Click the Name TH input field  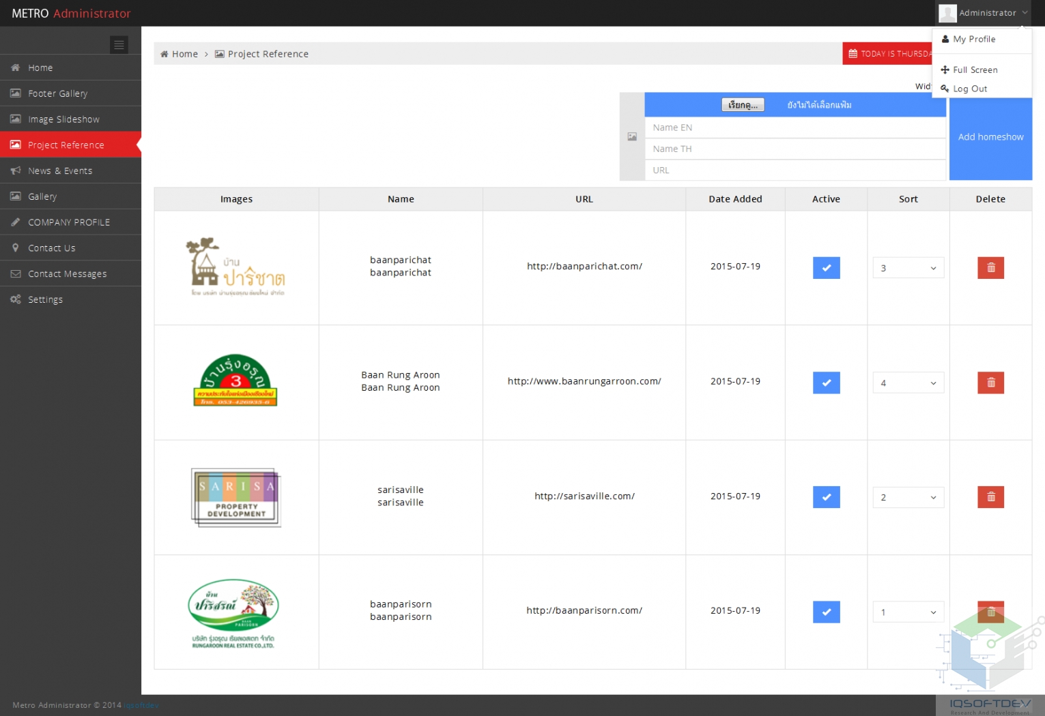pos(795,149)
